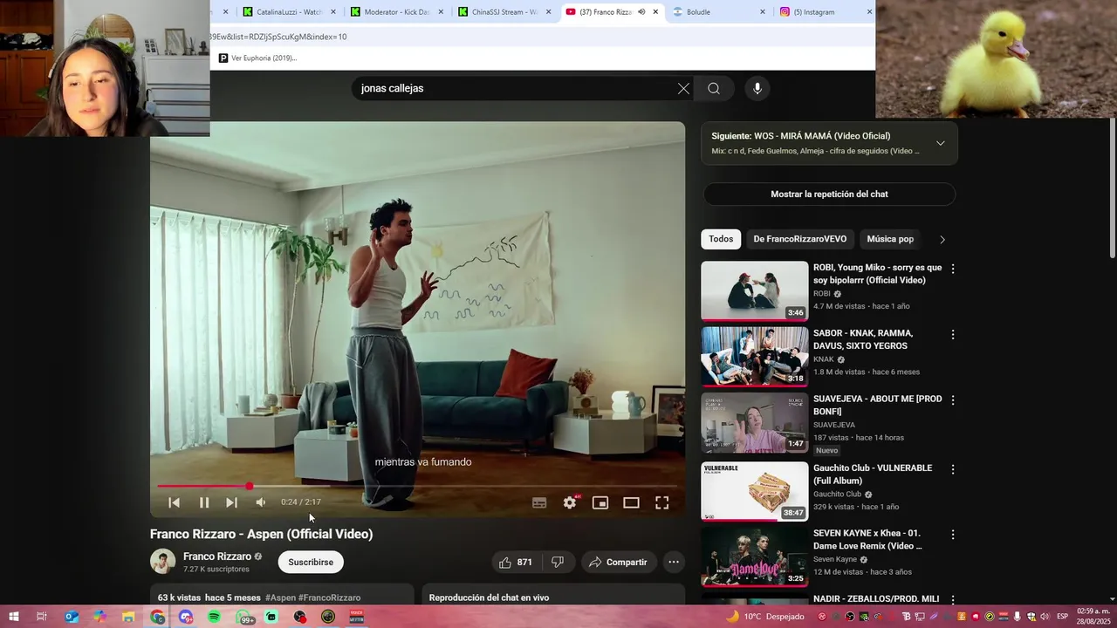Expand the Siguiente playlist panel chevron
The image size is (1117, 628).
[940, 143]
